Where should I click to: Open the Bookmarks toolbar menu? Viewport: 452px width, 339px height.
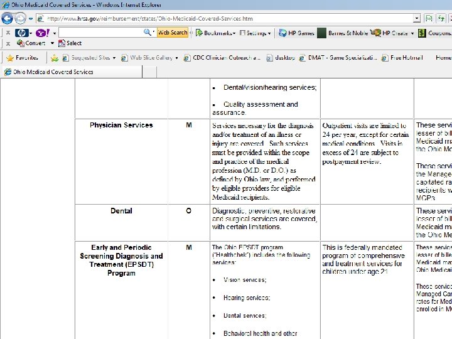[x=215, y=33]
